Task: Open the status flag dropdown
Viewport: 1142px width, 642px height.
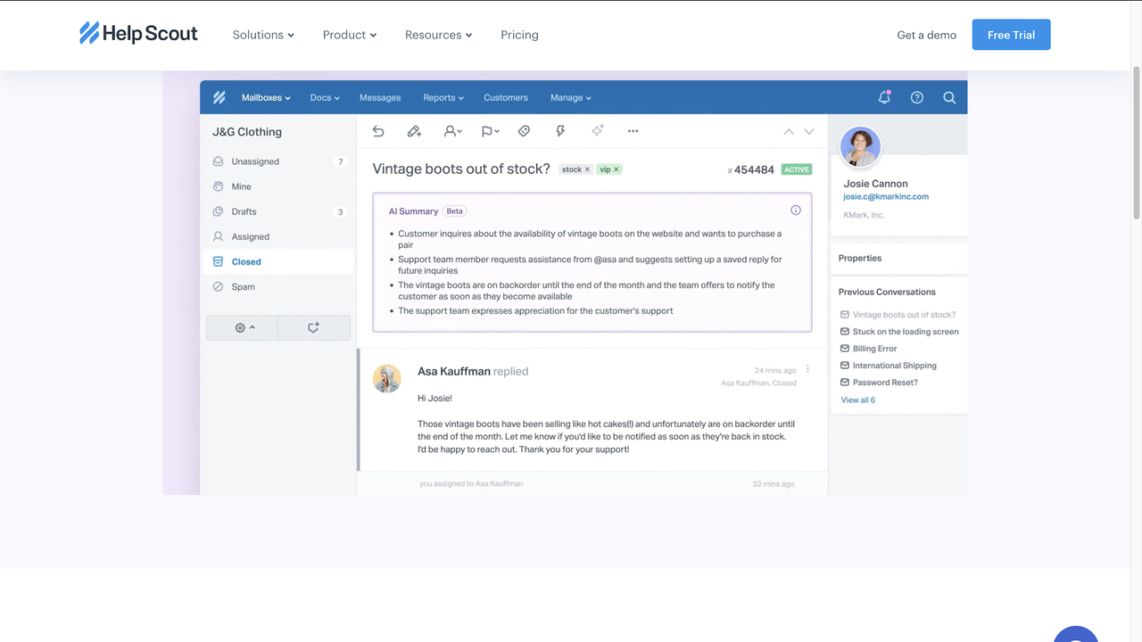Action: 490,131
